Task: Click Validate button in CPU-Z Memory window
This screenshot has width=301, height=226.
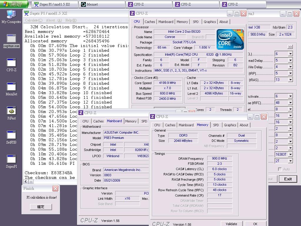Action: coord(231,224)
